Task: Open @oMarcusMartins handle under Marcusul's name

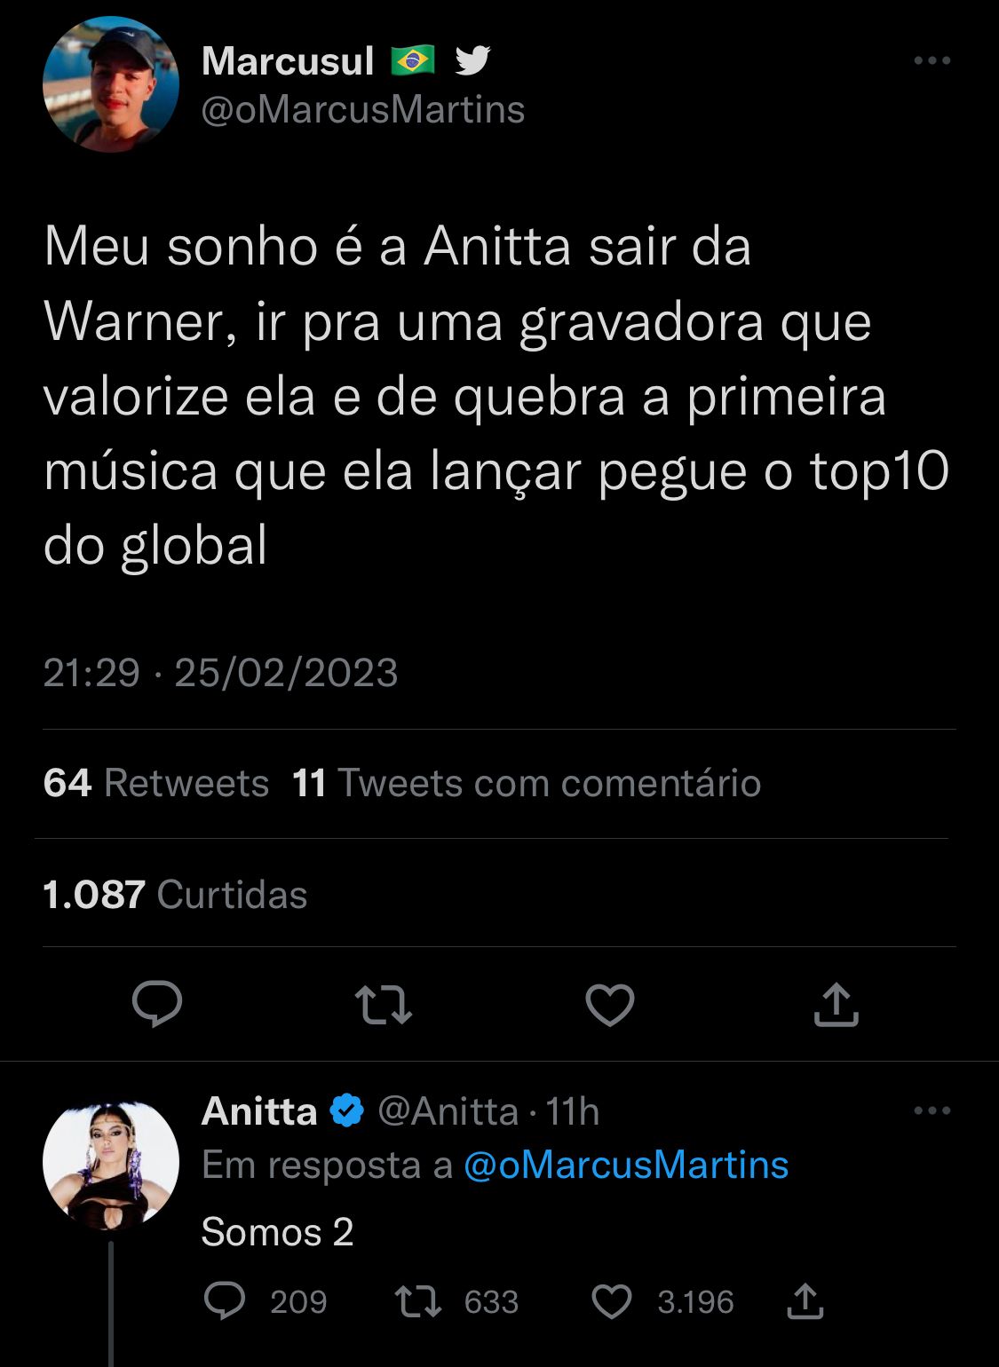Action: pyautogui.click(x=363, y=110)
